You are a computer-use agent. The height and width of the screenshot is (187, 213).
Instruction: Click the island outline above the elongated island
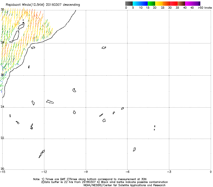[x=21, y=26]
